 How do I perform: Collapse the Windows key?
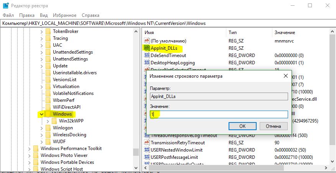[41, 114]
